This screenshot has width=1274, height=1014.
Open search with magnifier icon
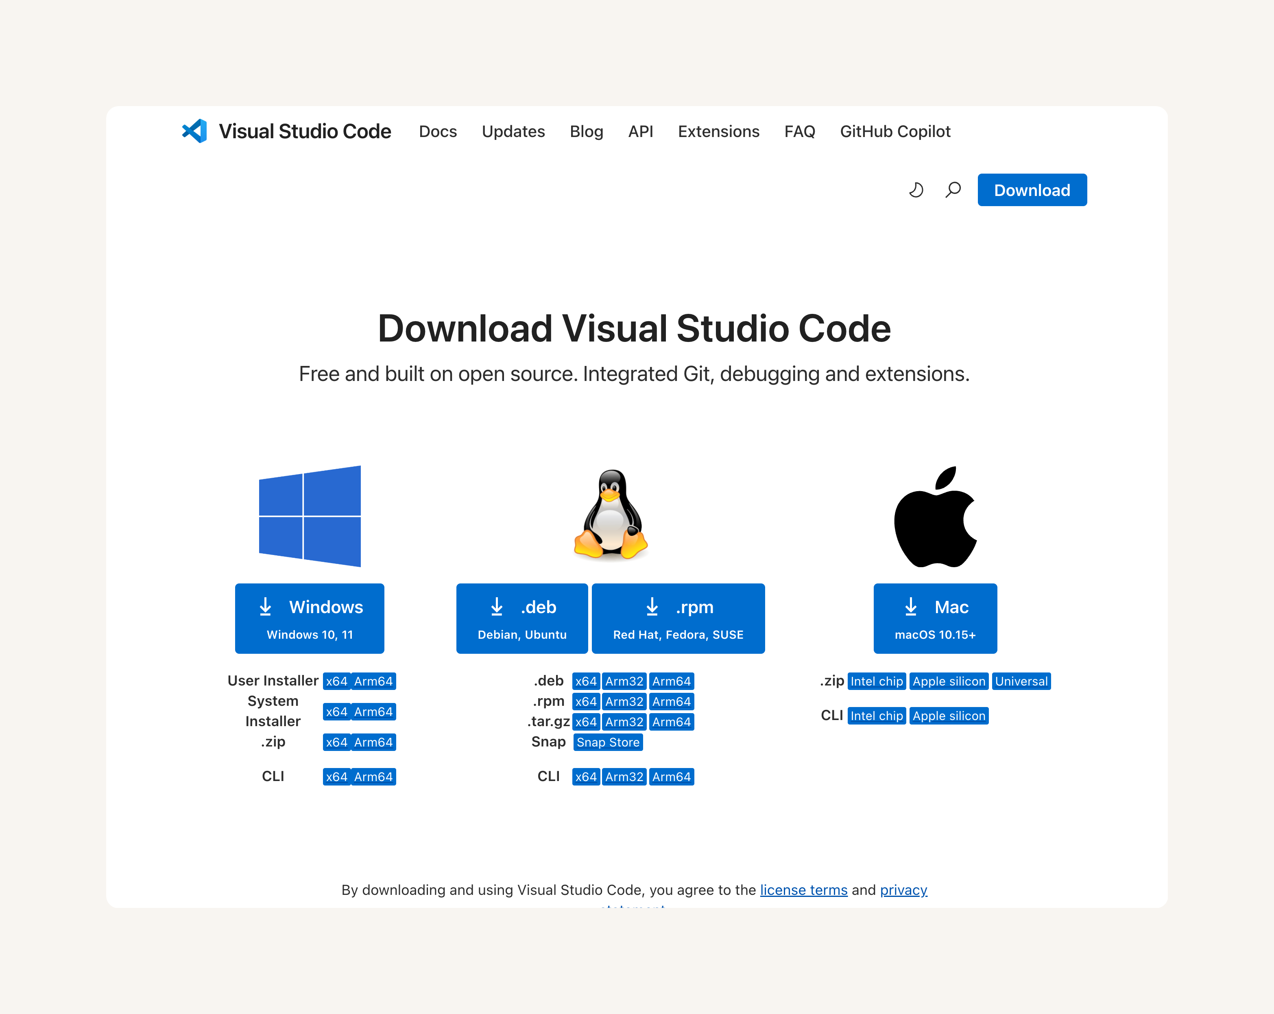click(x=953, y=189)
